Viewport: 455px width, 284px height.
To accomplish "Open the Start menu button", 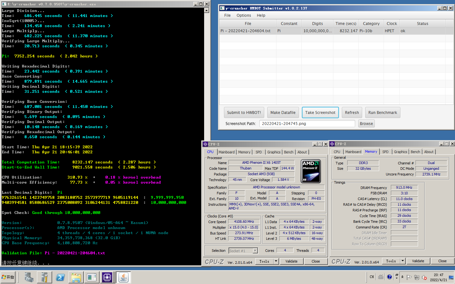I will (x=8, y=277).
